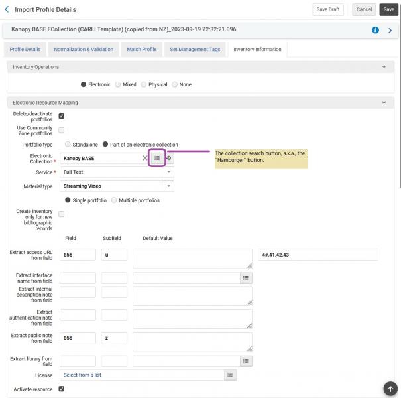Open the Electronic Collection search list button

157,158
